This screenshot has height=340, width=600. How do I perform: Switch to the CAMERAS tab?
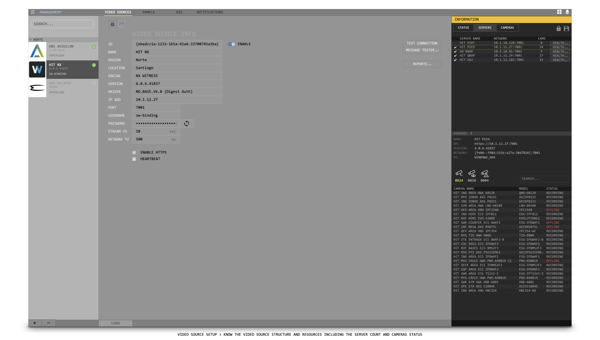pyautogui.click(x=507, y=27)
